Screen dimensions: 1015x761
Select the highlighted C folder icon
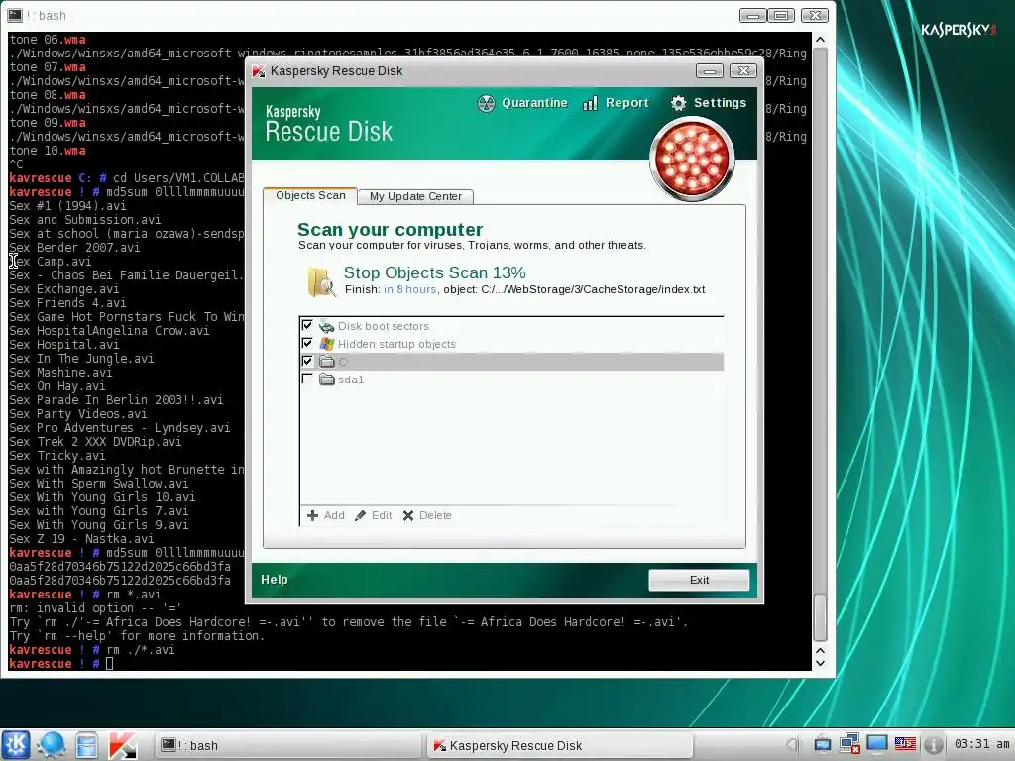tap(327, 361)
